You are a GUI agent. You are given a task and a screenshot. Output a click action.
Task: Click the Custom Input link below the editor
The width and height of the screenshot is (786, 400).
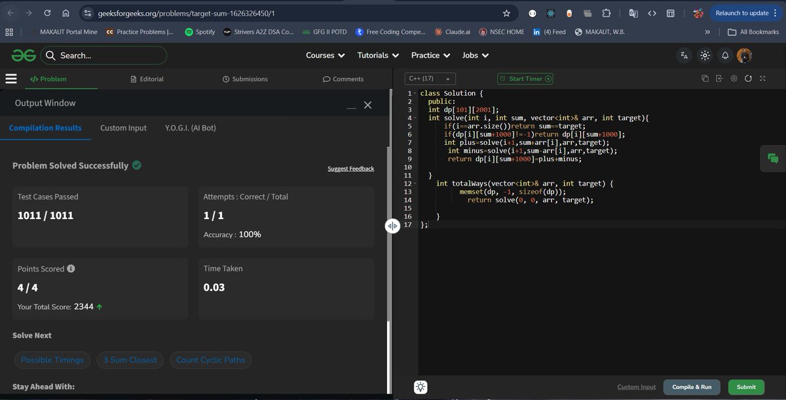637,387
